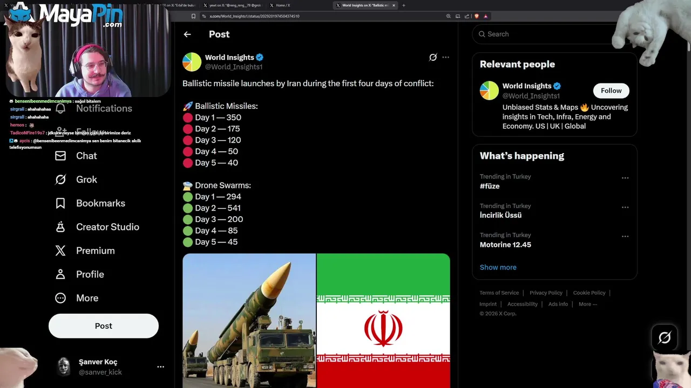Open the Terms of Service link

tap(499, 293)
